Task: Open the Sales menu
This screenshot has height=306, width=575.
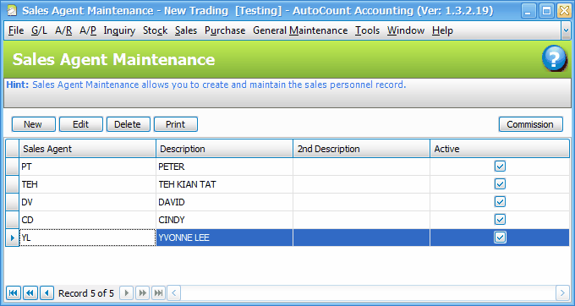Action: (x=186, y=30)
